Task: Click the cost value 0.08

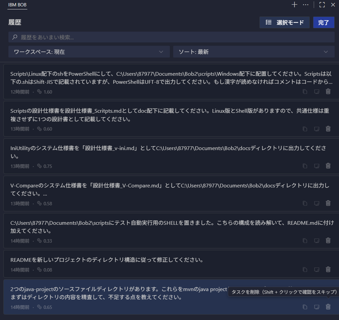Action: [x=48, y=270]
